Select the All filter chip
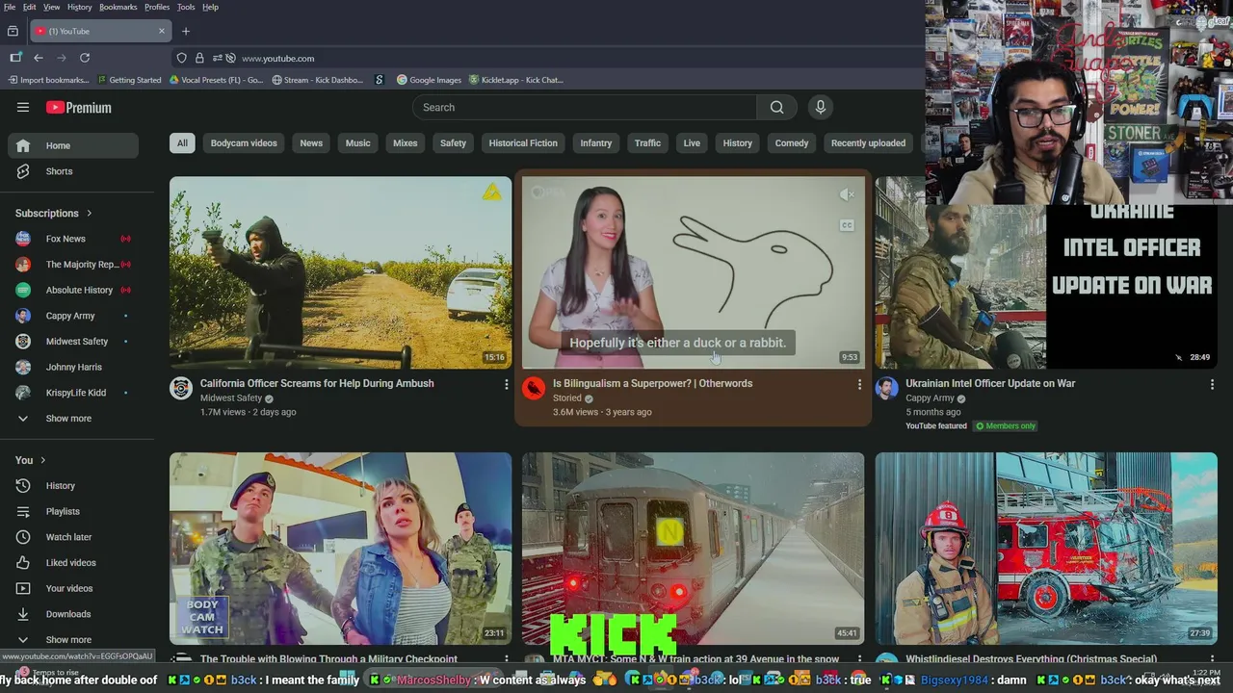Screen dimensions: 1233x693 point(182,143)
